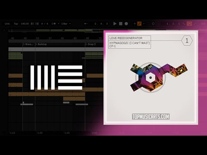207x155 pixels.
Task: Start playback with the Play button
Action: [115, 24]
